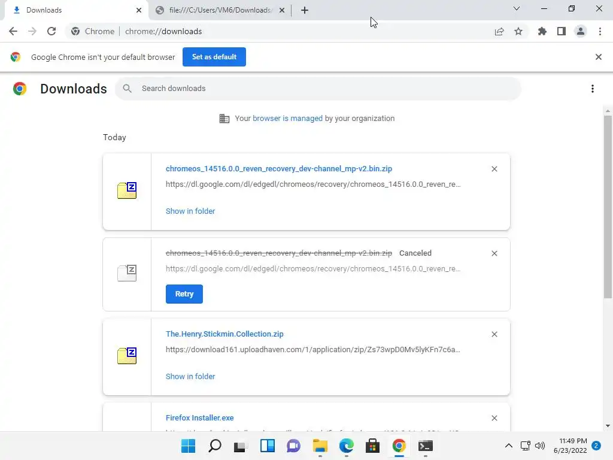The width and height of the screenshot is (613, 460).
Task: Open Widgets from the taskbar
Action: [268, 446]
